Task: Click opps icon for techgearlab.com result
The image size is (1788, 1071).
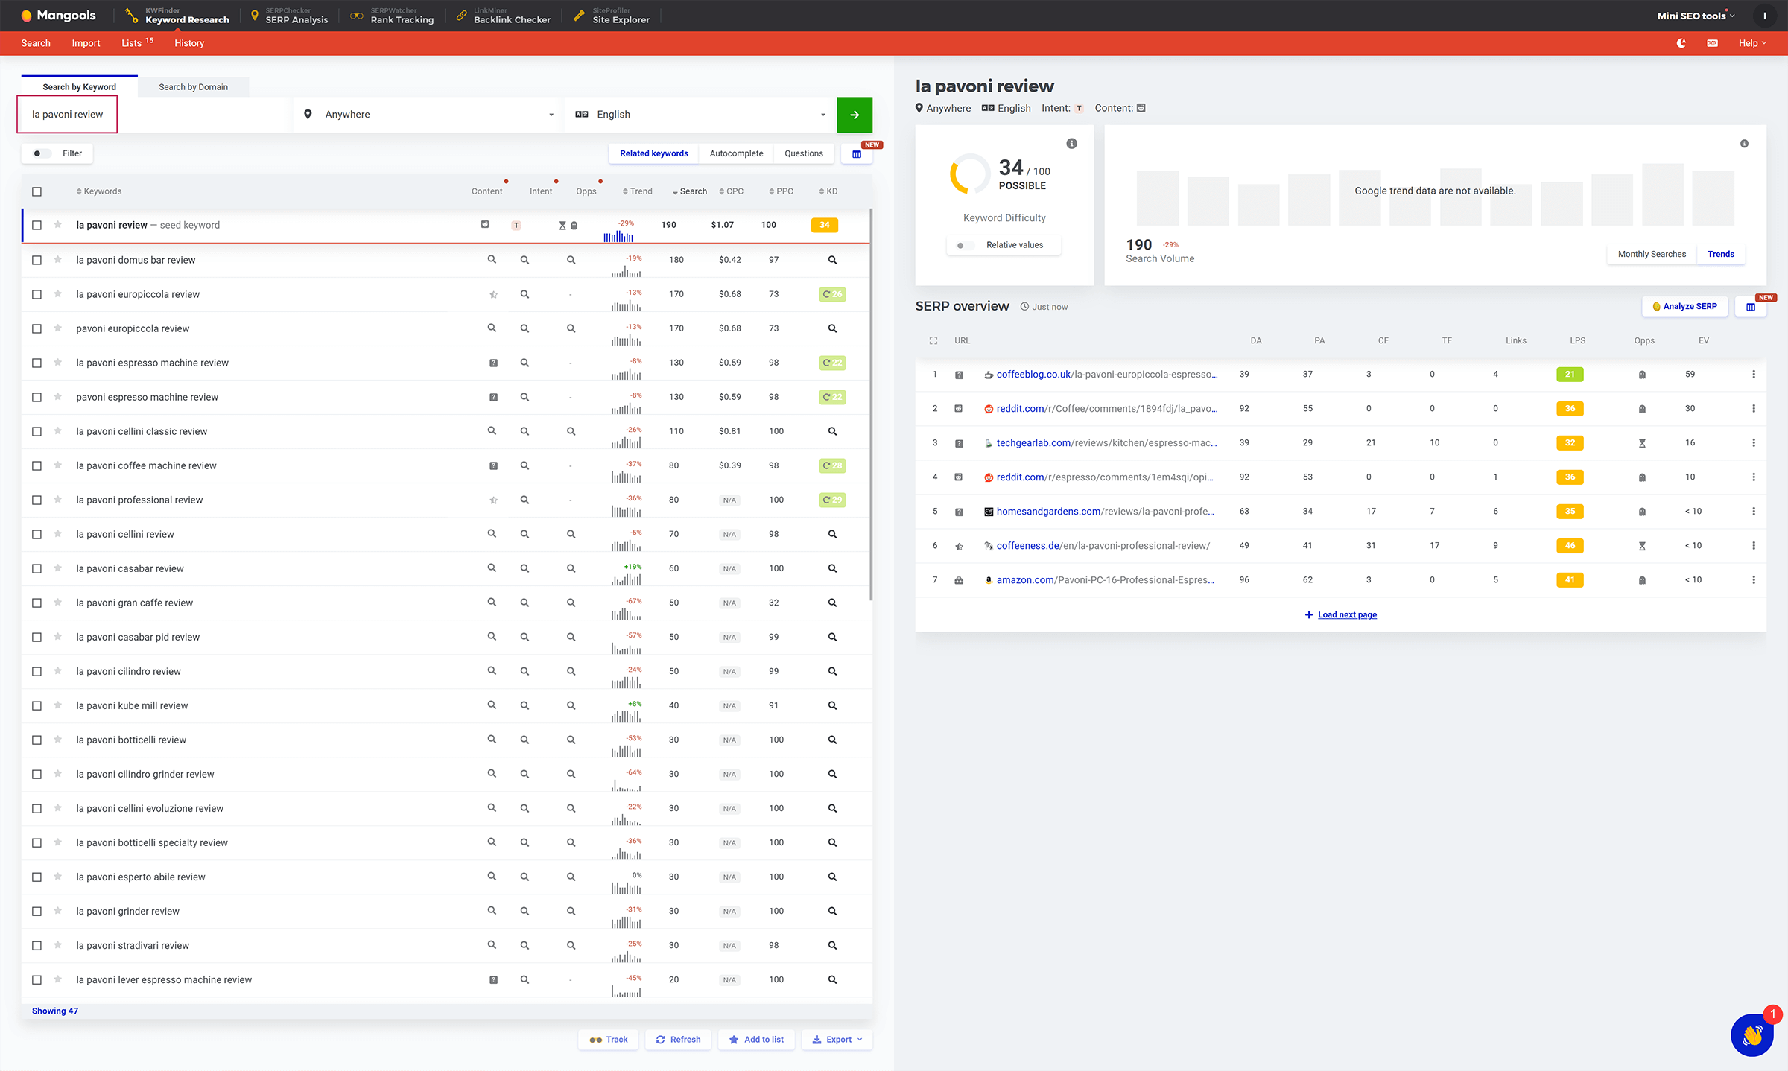Action: click(x=1642, y=443)
